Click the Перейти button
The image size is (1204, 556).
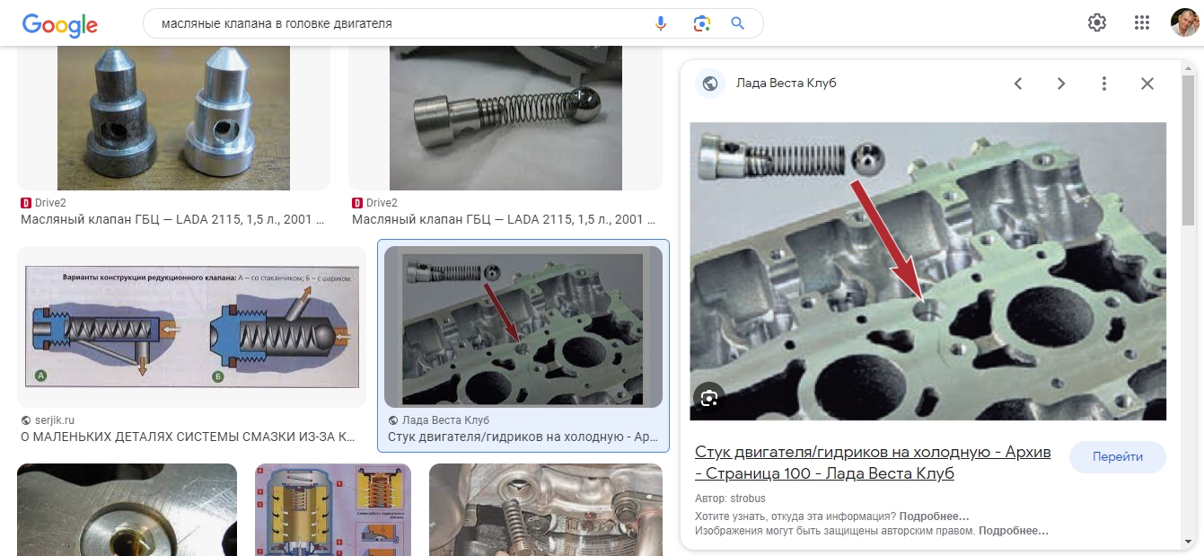pos(1118,457)
